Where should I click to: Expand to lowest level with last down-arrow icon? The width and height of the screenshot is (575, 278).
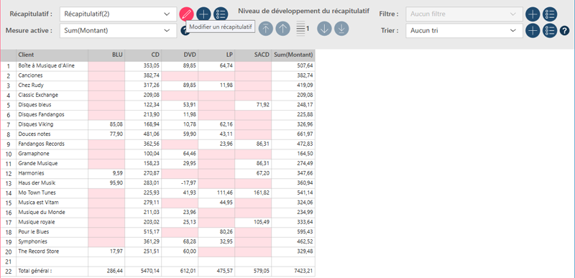[x=341, y=29]
